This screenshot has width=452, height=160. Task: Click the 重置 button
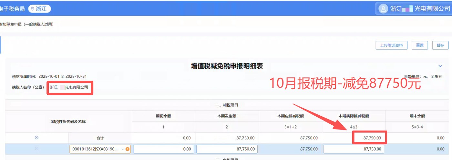point(420,45)
